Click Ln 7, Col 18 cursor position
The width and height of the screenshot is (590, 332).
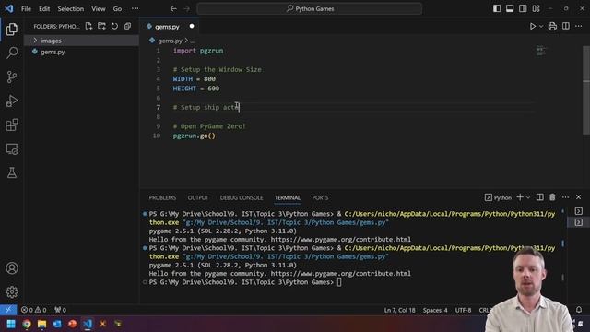point(399,310)
